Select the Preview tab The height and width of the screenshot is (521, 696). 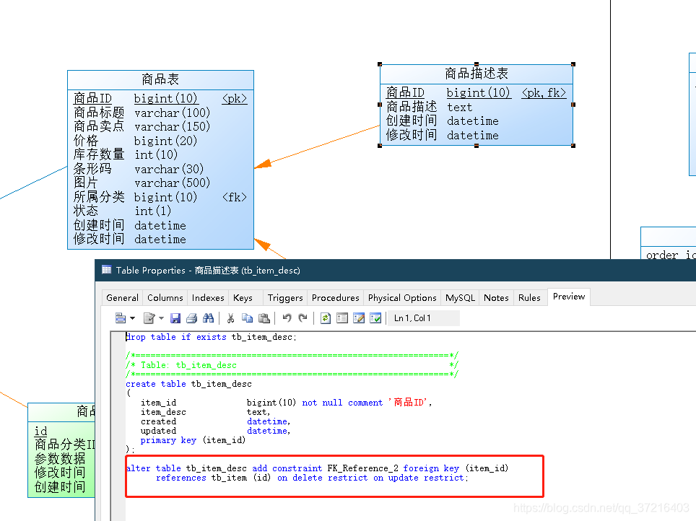[x=569, y=297]
